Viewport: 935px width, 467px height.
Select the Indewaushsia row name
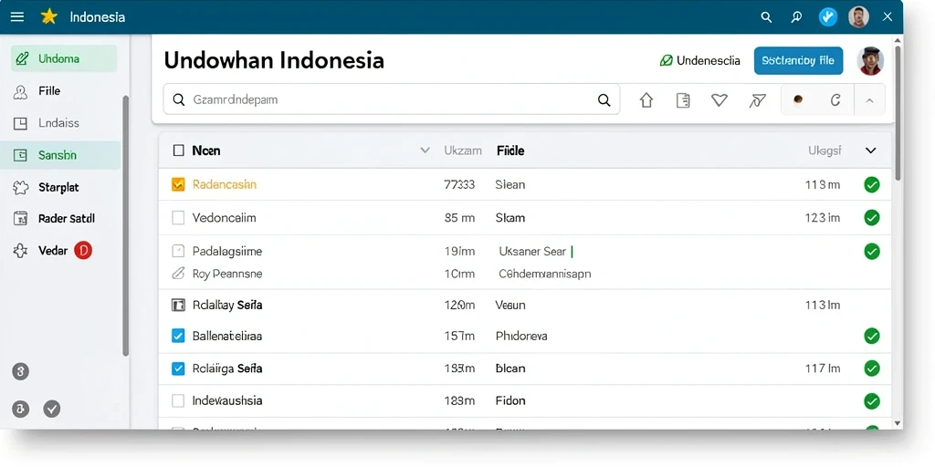click(227, 401)
